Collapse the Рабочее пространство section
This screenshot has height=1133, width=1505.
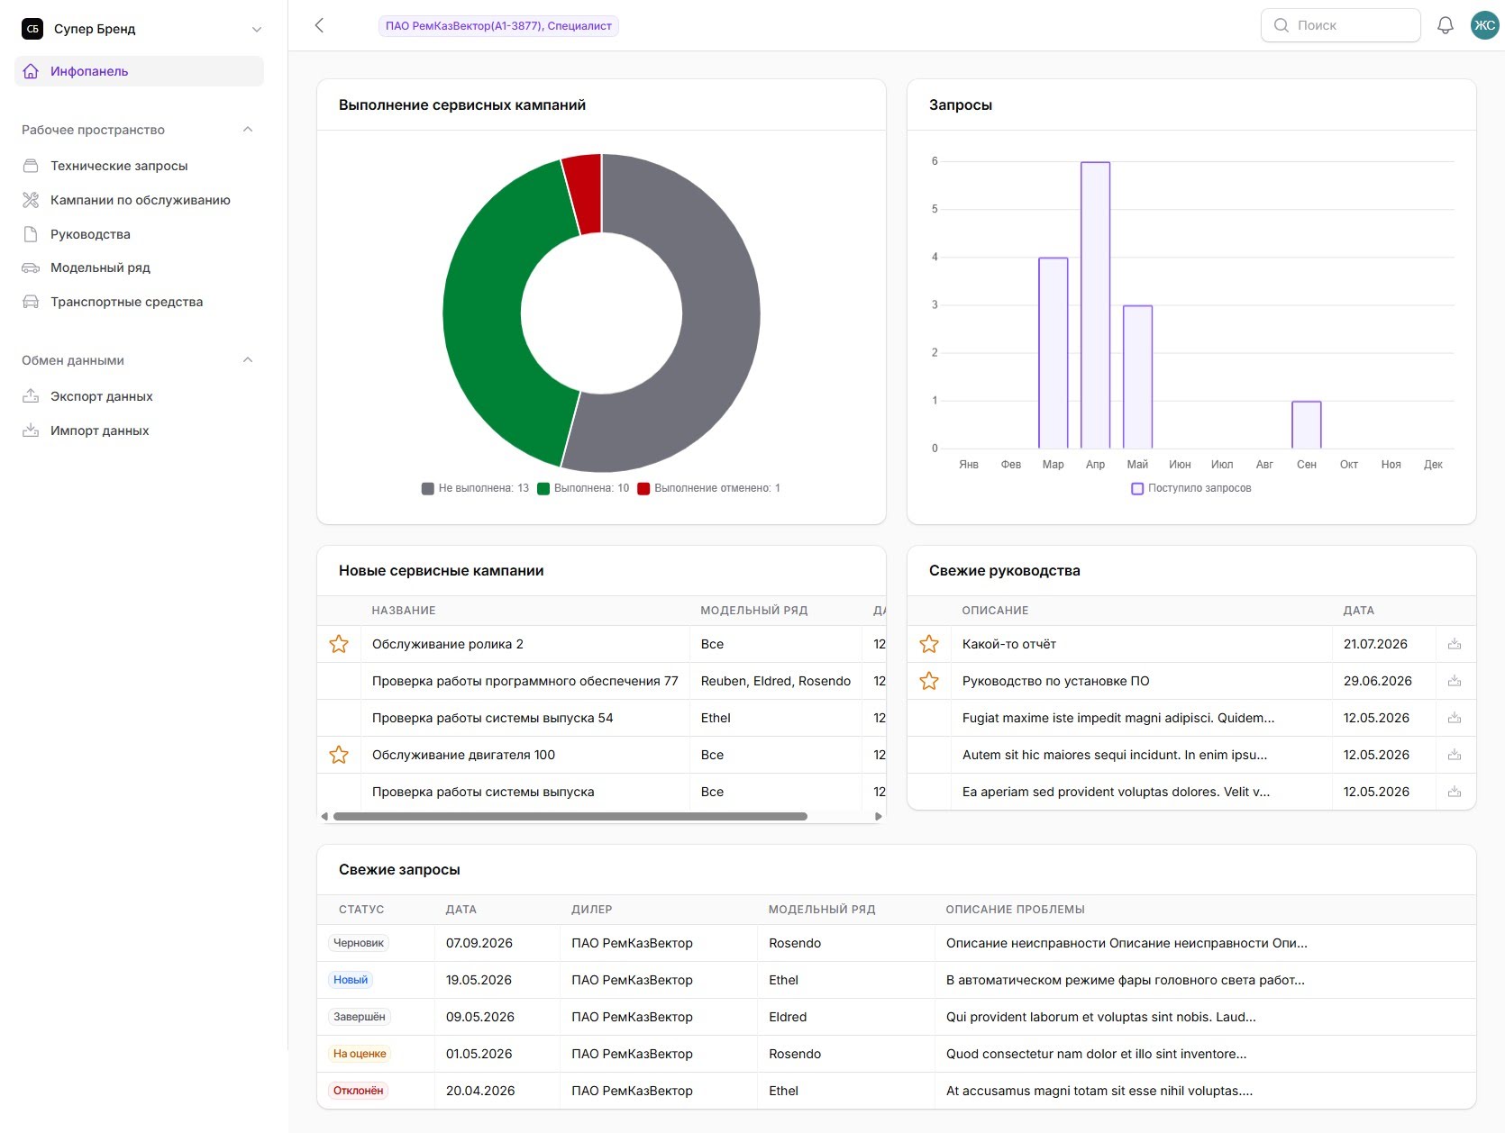(x=248, y=130)
